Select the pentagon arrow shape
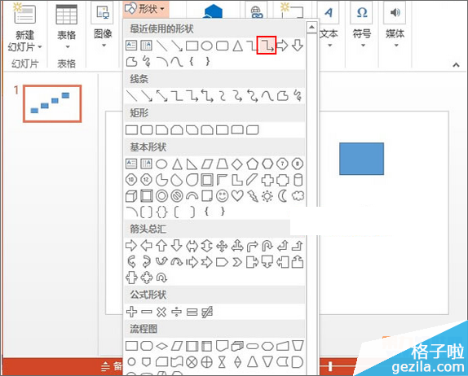Image resolution: width=468 pixels, height=376 pixels. 222,262
